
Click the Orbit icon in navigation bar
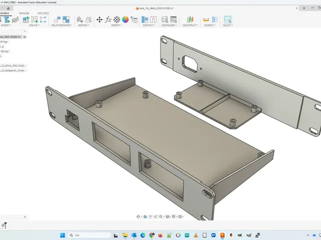[x=138, y=216]
